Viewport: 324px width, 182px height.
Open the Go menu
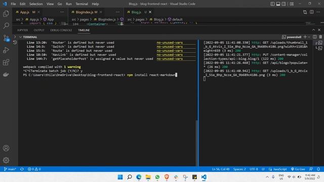coord(60,4)
